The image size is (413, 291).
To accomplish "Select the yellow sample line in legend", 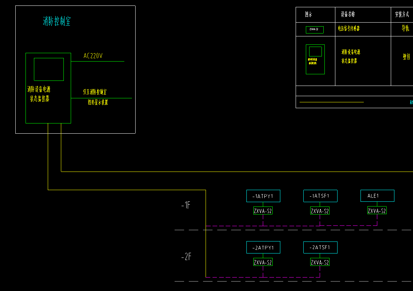I will point(332,102).
